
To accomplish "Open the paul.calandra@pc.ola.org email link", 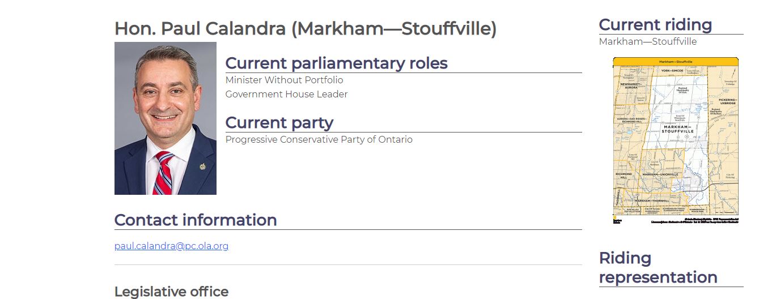I will [x=171, y=246].
